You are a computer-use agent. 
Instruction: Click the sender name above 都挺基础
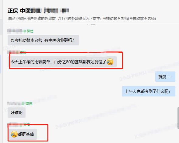click(15, 125)
